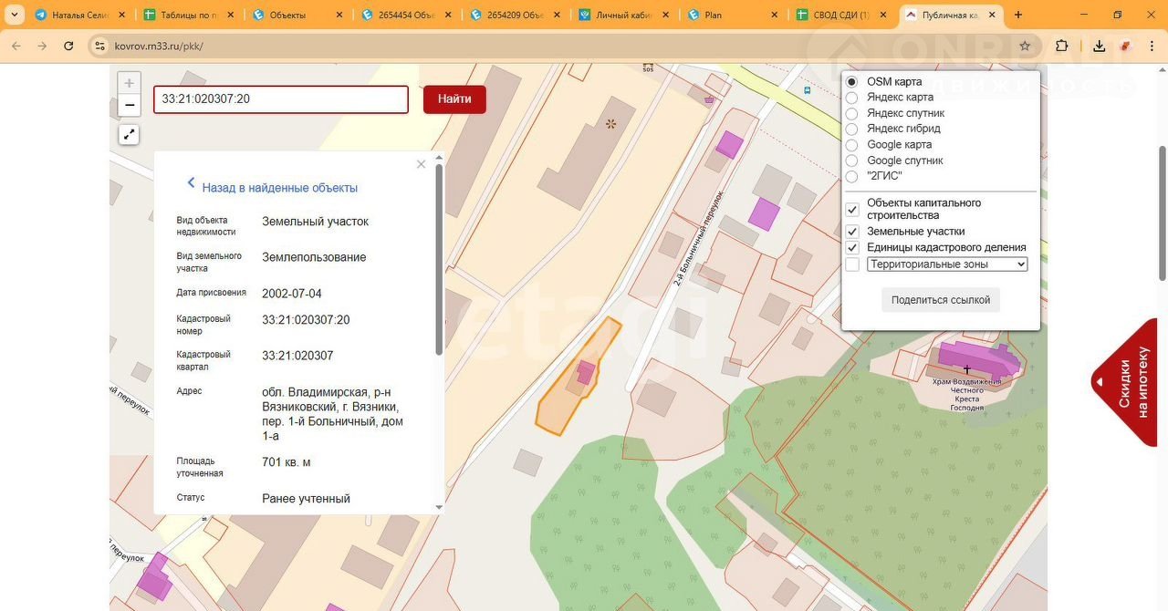Click the map zoom in plus button
This screenshot has height=611, width=1168.
pyautogui.click(x=130, y=83)
